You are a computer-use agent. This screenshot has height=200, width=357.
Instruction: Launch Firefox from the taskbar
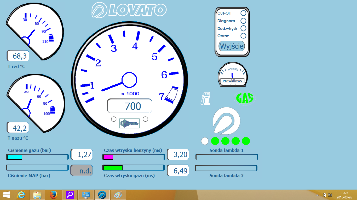point(54,195)
